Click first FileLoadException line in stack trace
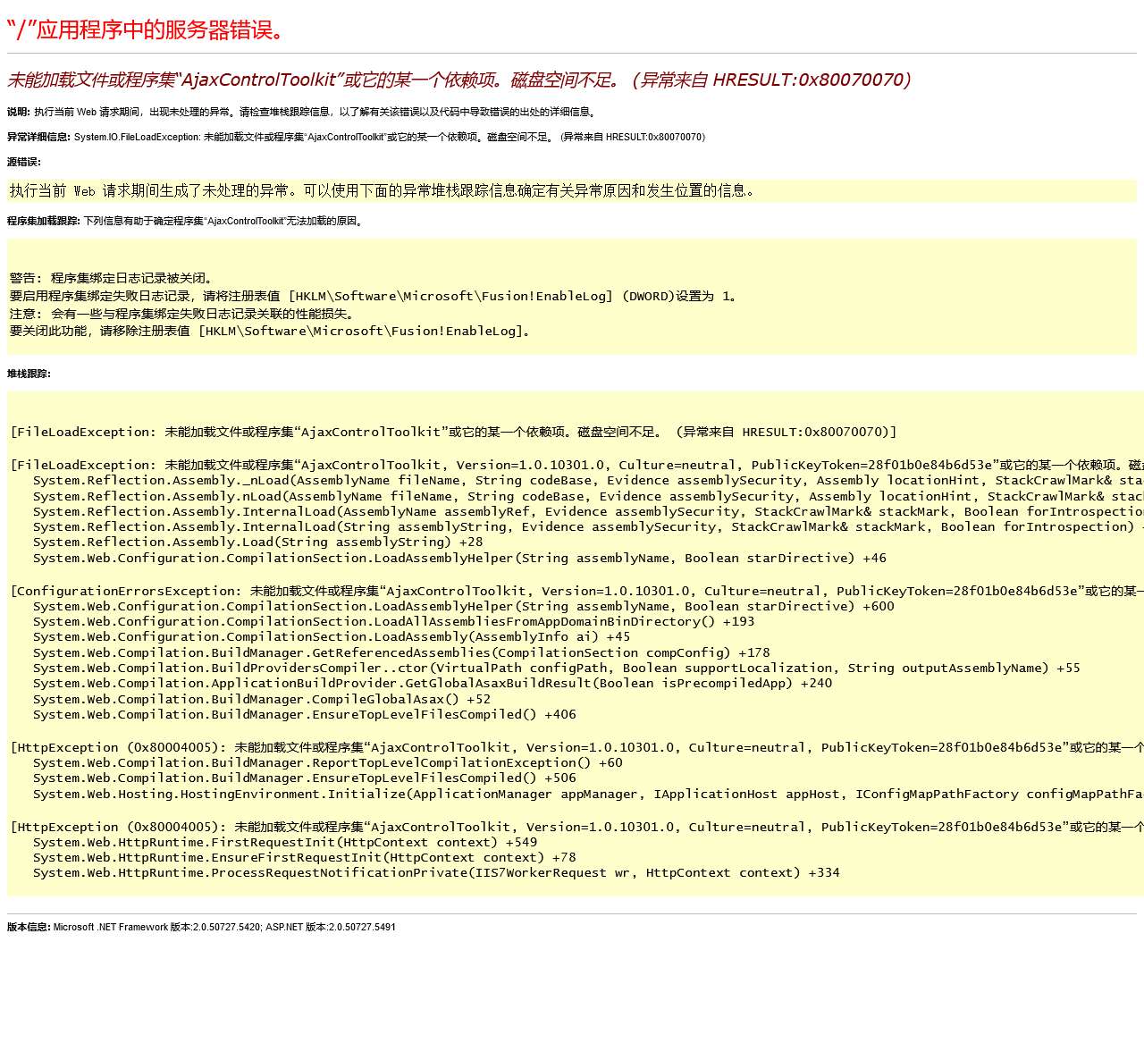Screen dimensions: 1144x1043 pyautogui.click(x=453, y=432)
